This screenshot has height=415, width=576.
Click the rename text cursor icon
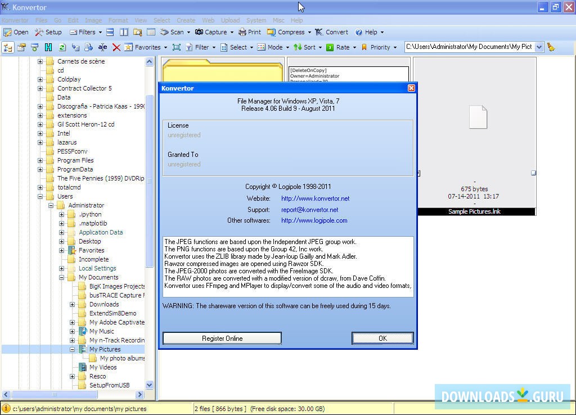(102, 47)
